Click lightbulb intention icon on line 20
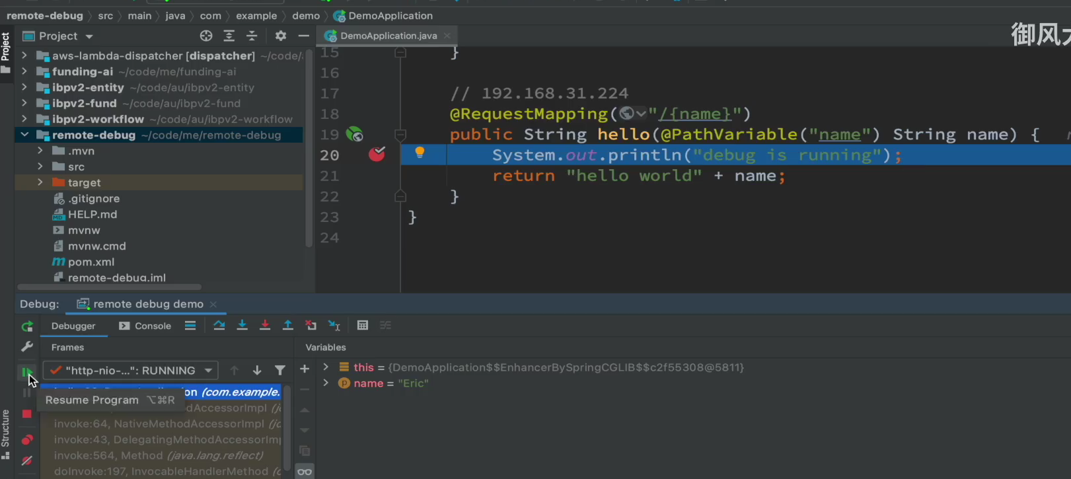The image size is (1071, 479). pos(420,153)
